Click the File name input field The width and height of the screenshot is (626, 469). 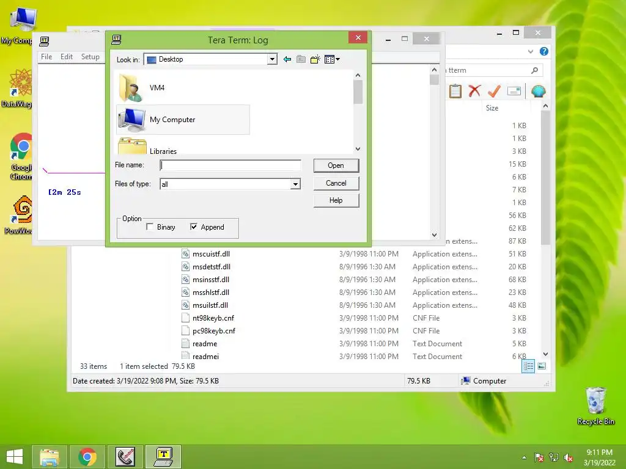230,165
